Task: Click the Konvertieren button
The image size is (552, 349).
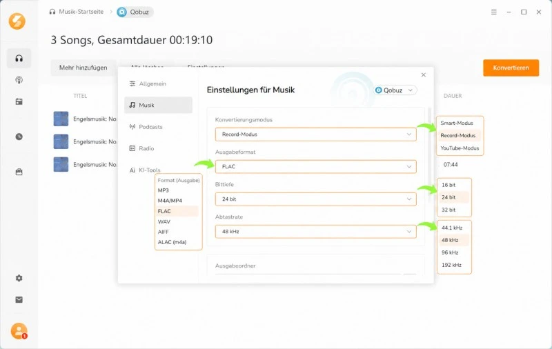Action: (511, 68)
